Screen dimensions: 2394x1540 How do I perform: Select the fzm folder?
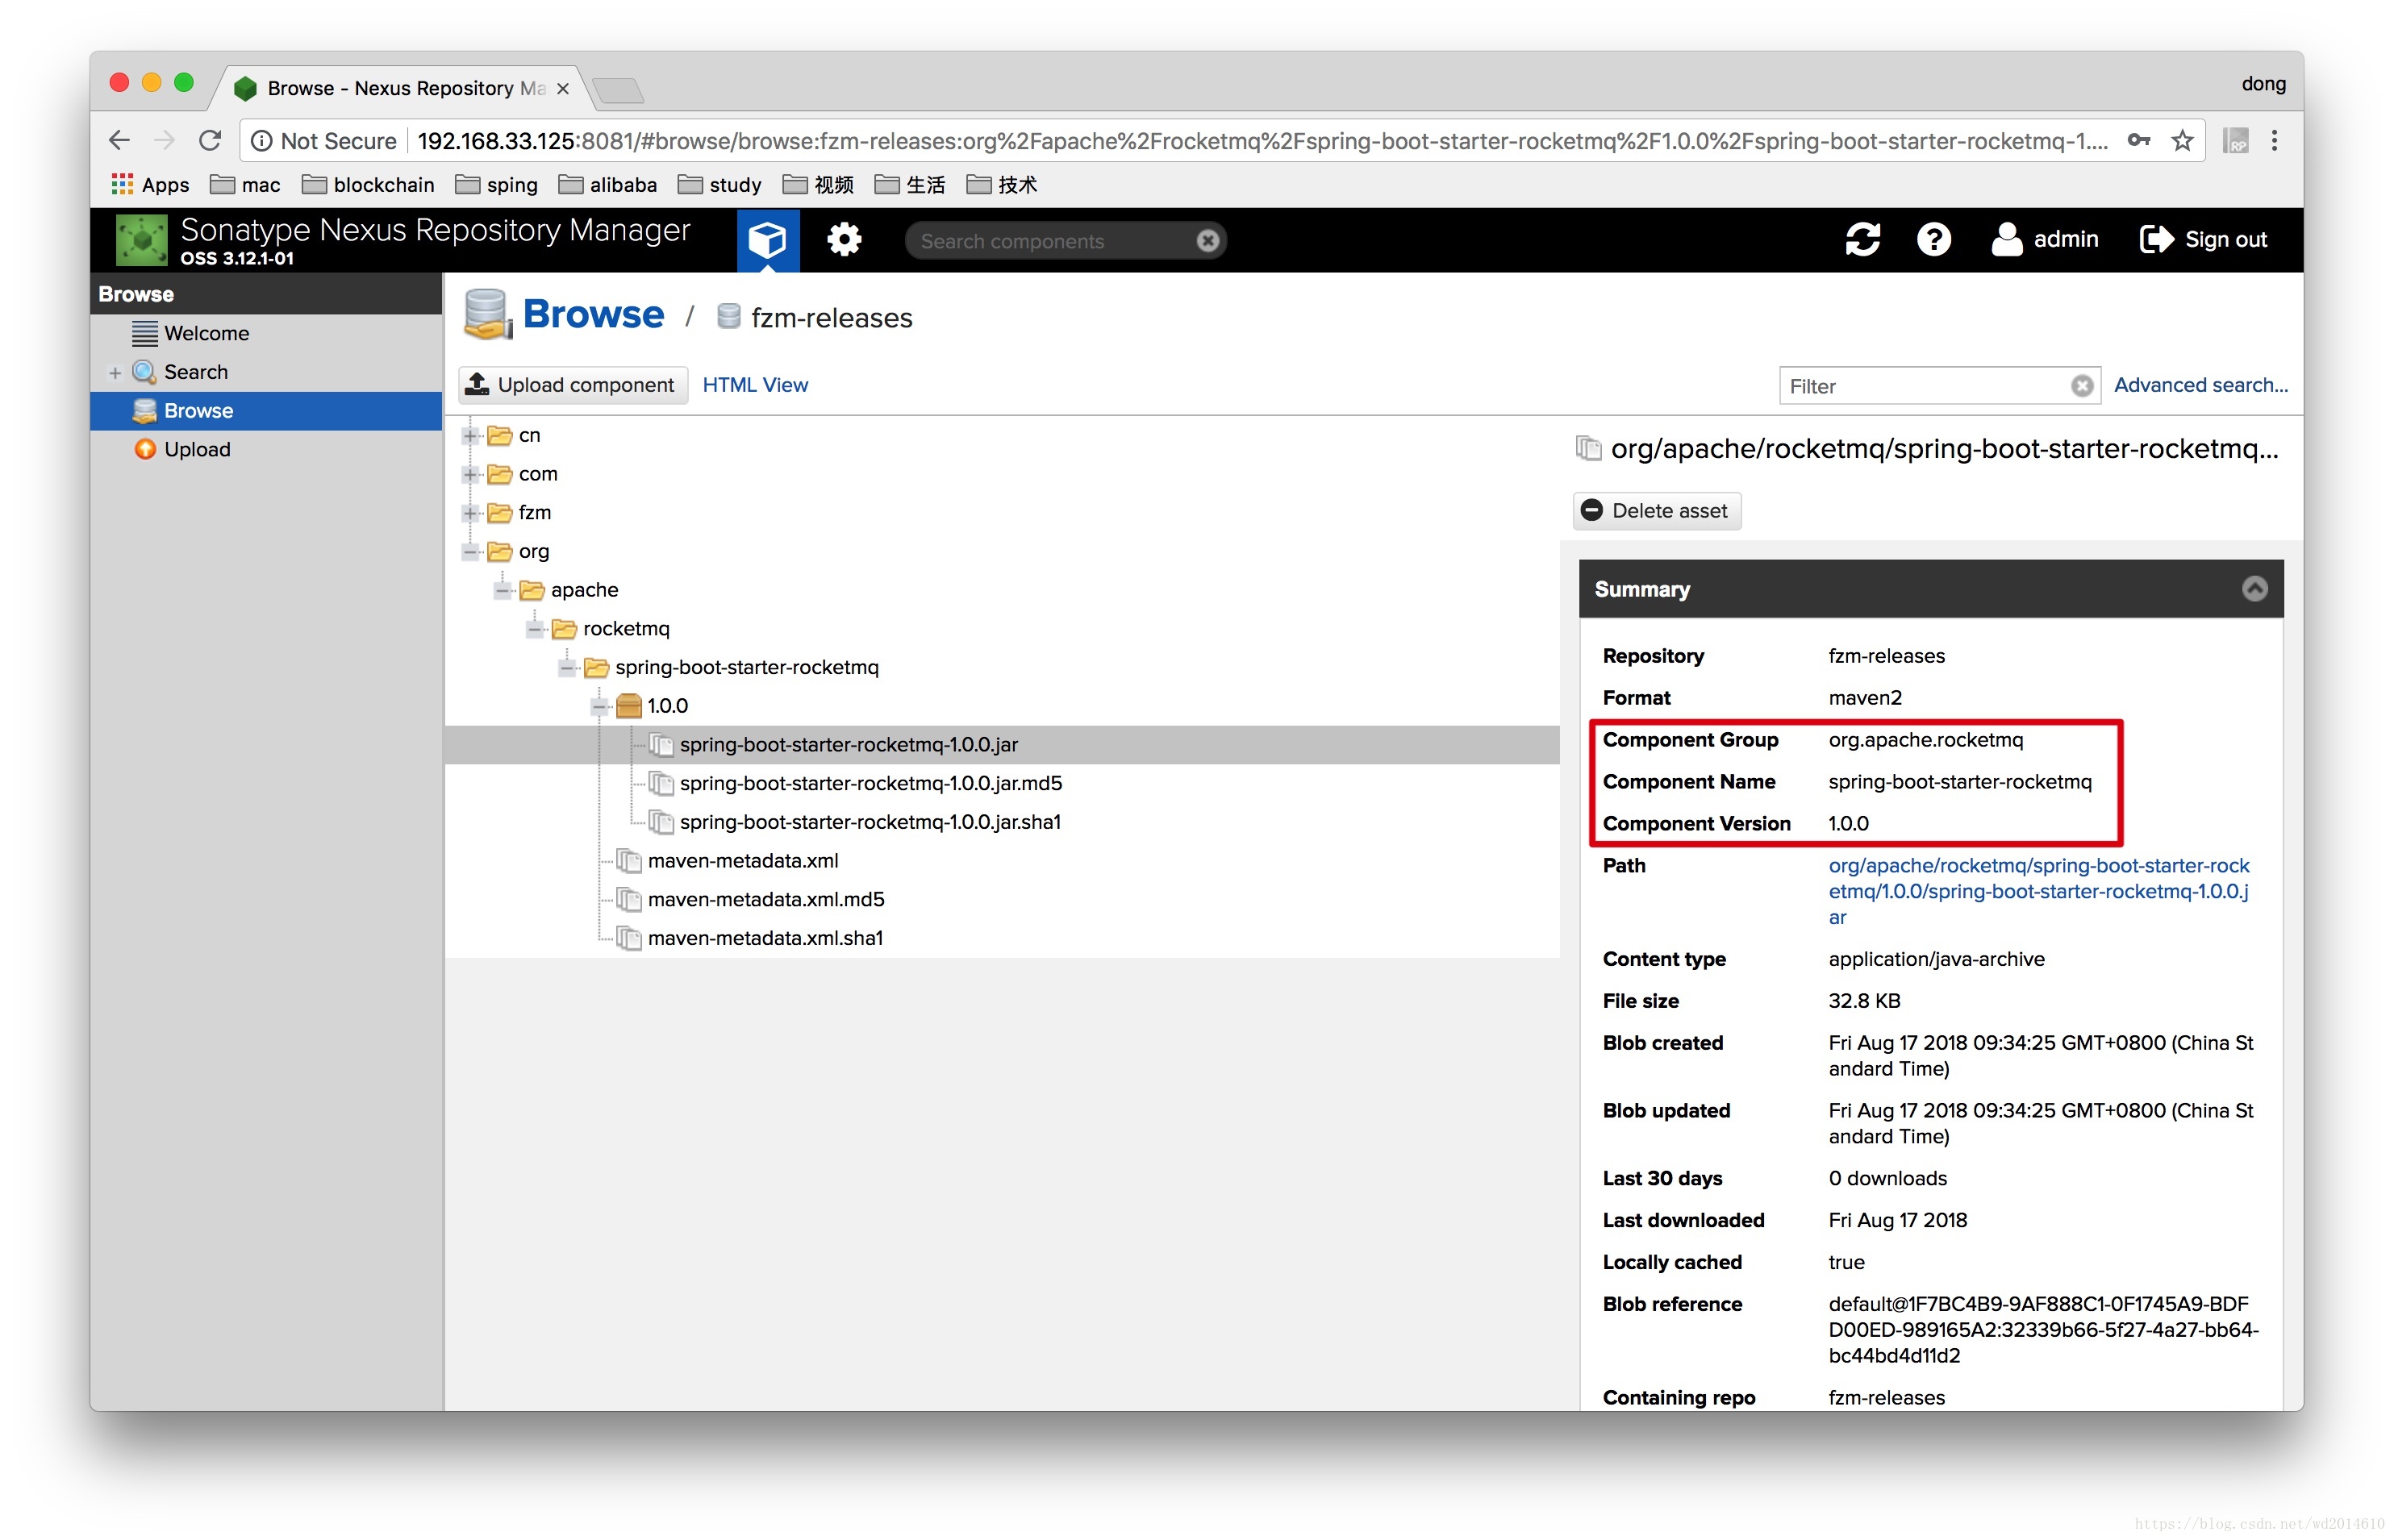pos(534,513)
